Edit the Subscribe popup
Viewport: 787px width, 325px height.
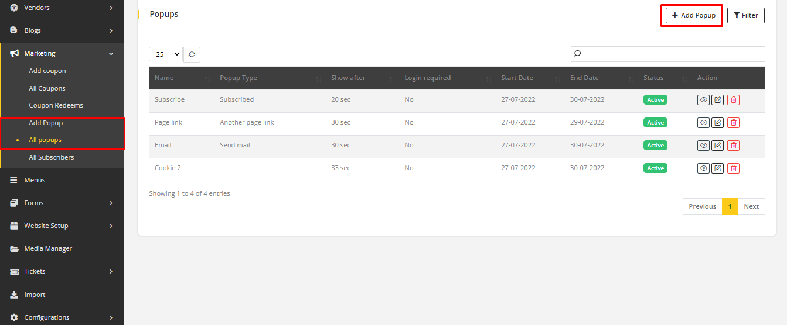tap(717, 100)
